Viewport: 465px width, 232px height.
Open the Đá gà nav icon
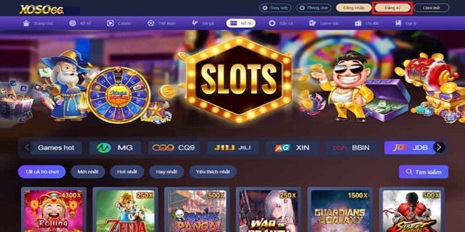coord(195,23)
